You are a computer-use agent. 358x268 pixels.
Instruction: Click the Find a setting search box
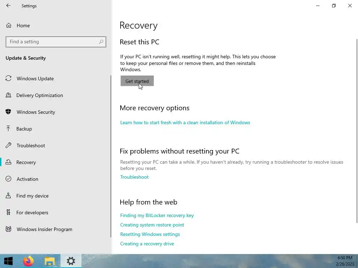click(x=56, y=42)
